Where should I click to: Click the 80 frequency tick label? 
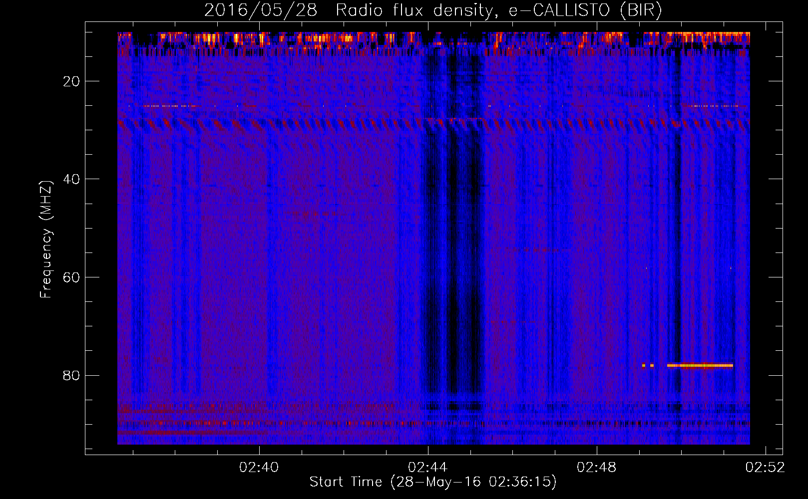pyautogui.click(x=72, y=375)
